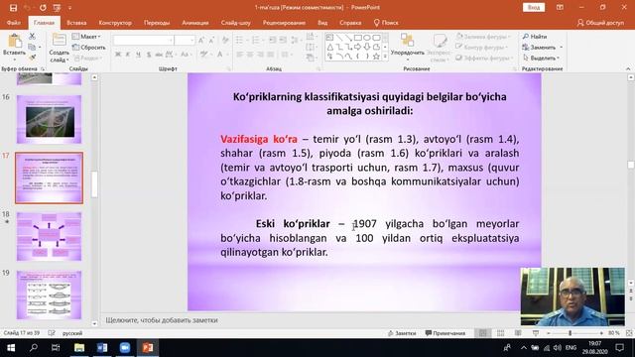Click the Упорядочить arrange icon
The height and width of the screenshot is (357, 635).
point(407,41)
